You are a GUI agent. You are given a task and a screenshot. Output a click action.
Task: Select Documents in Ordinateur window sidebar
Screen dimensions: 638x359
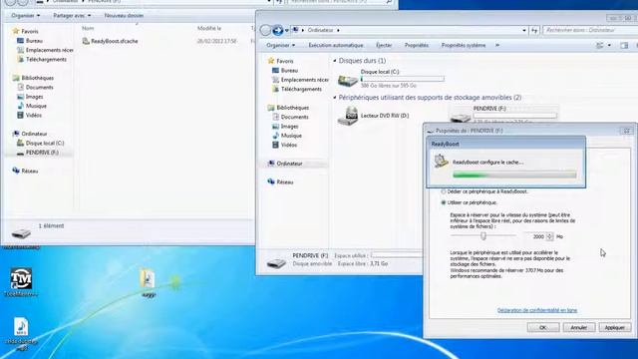pos(290,117)
